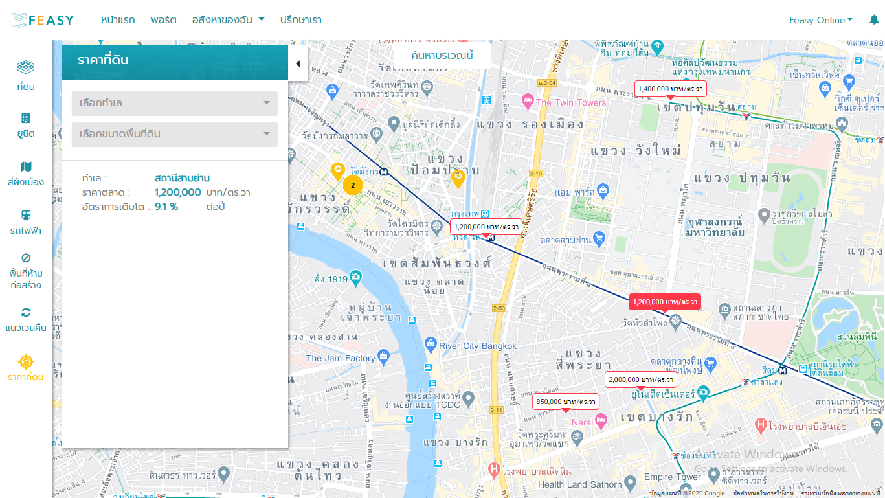Screen dimensions: 885x498
Task: Select the red highlighted 1,200,000 price label
Action: coord(665,302)
